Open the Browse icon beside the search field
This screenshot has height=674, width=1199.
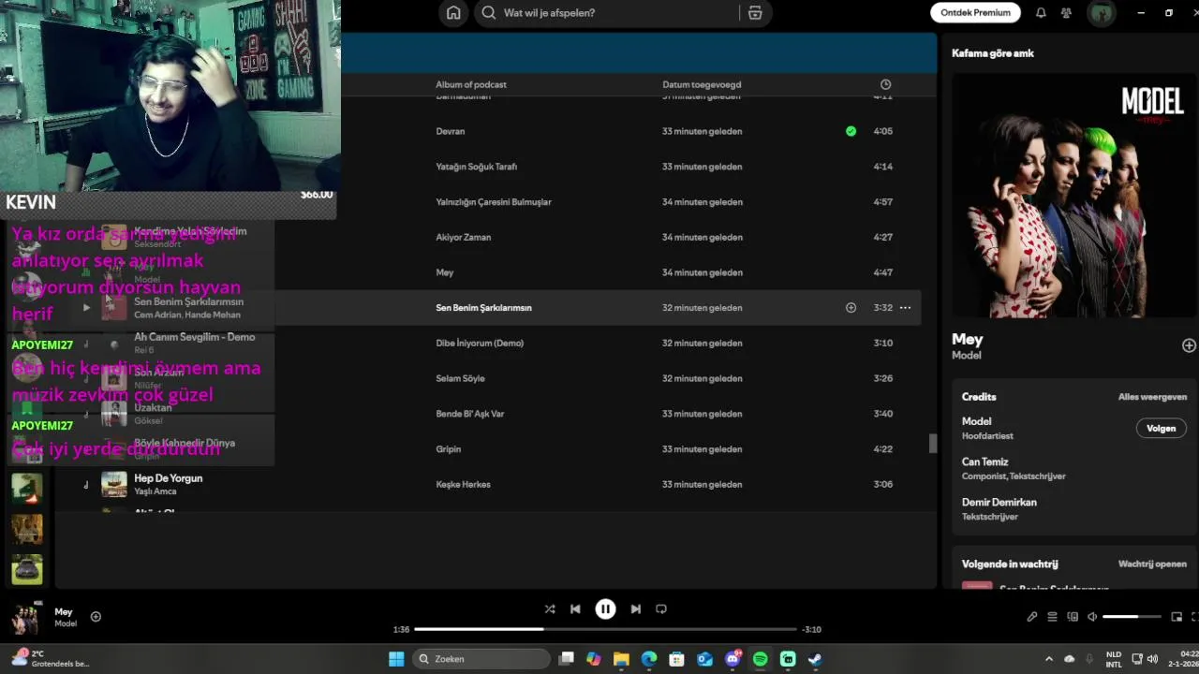coord(755,13)
